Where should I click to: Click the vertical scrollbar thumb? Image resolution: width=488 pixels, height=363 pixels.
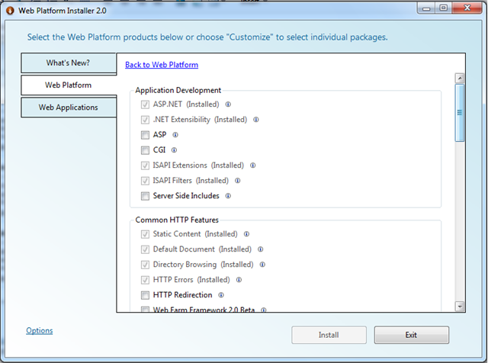point(460,113)
